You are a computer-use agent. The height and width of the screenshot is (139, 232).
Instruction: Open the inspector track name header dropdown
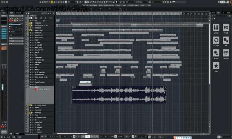click(x=16, y=16)
